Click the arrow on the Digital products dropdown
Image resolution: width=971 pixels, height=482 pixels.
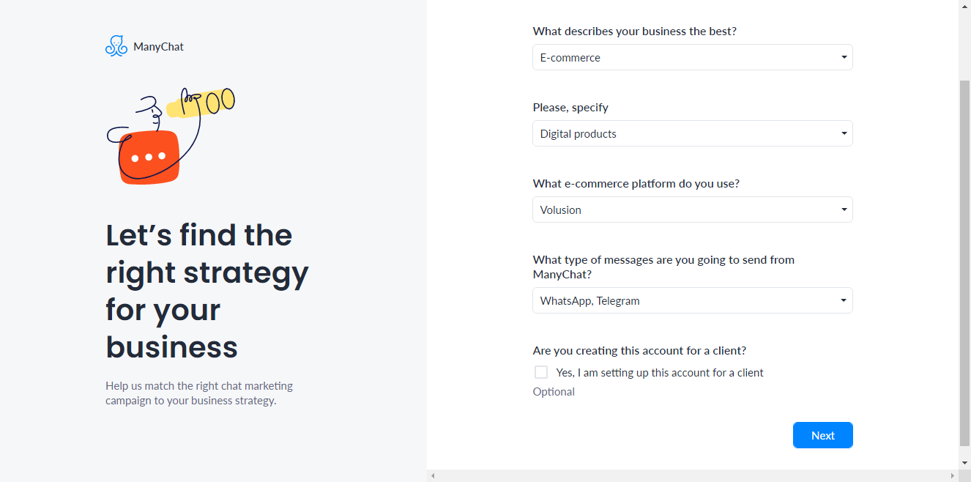844,133
